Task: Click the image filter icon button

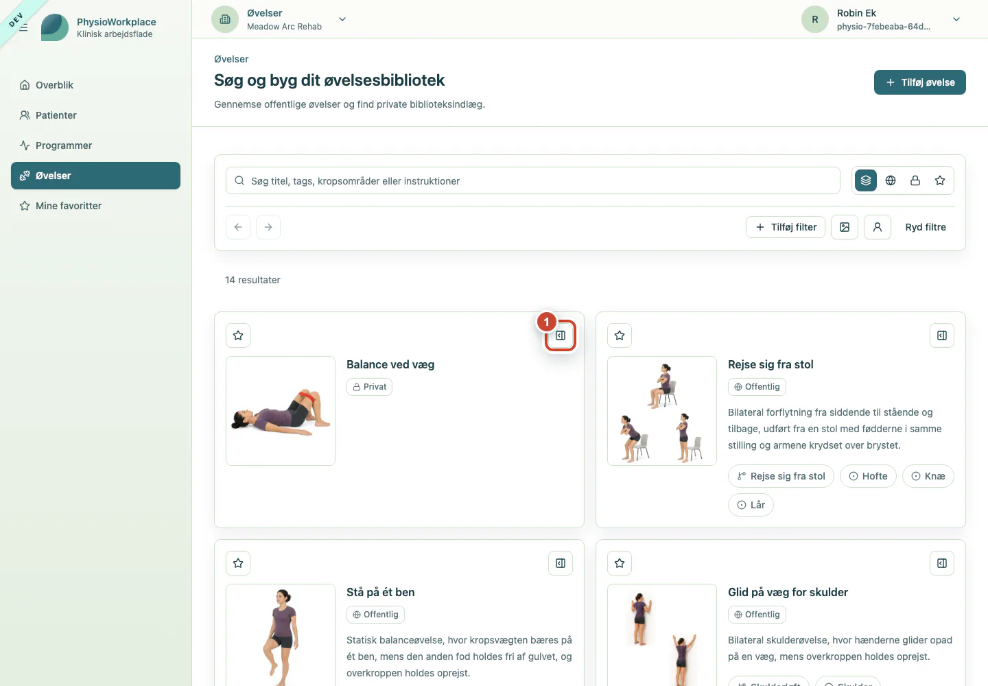Action: 845,227
